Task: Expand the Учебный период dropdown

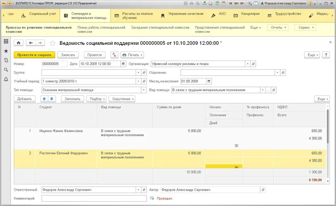Action: 138,81
